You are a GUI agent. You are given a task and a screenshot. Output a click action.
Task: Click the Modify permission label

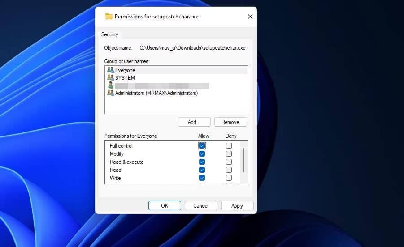[117, 153]
